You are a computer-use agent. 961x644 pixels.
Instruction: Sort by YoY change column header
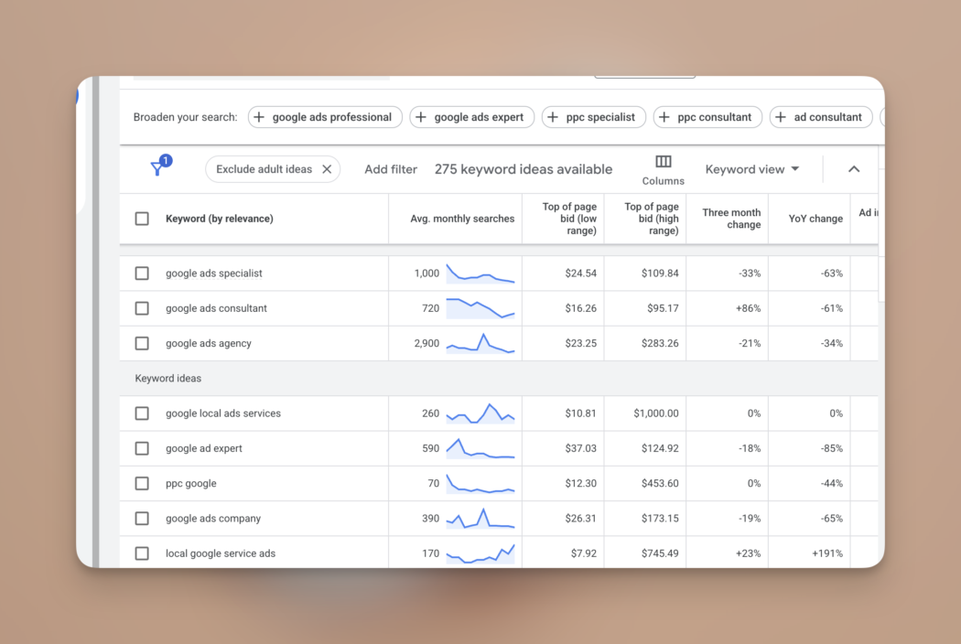(x=815, y=219)
